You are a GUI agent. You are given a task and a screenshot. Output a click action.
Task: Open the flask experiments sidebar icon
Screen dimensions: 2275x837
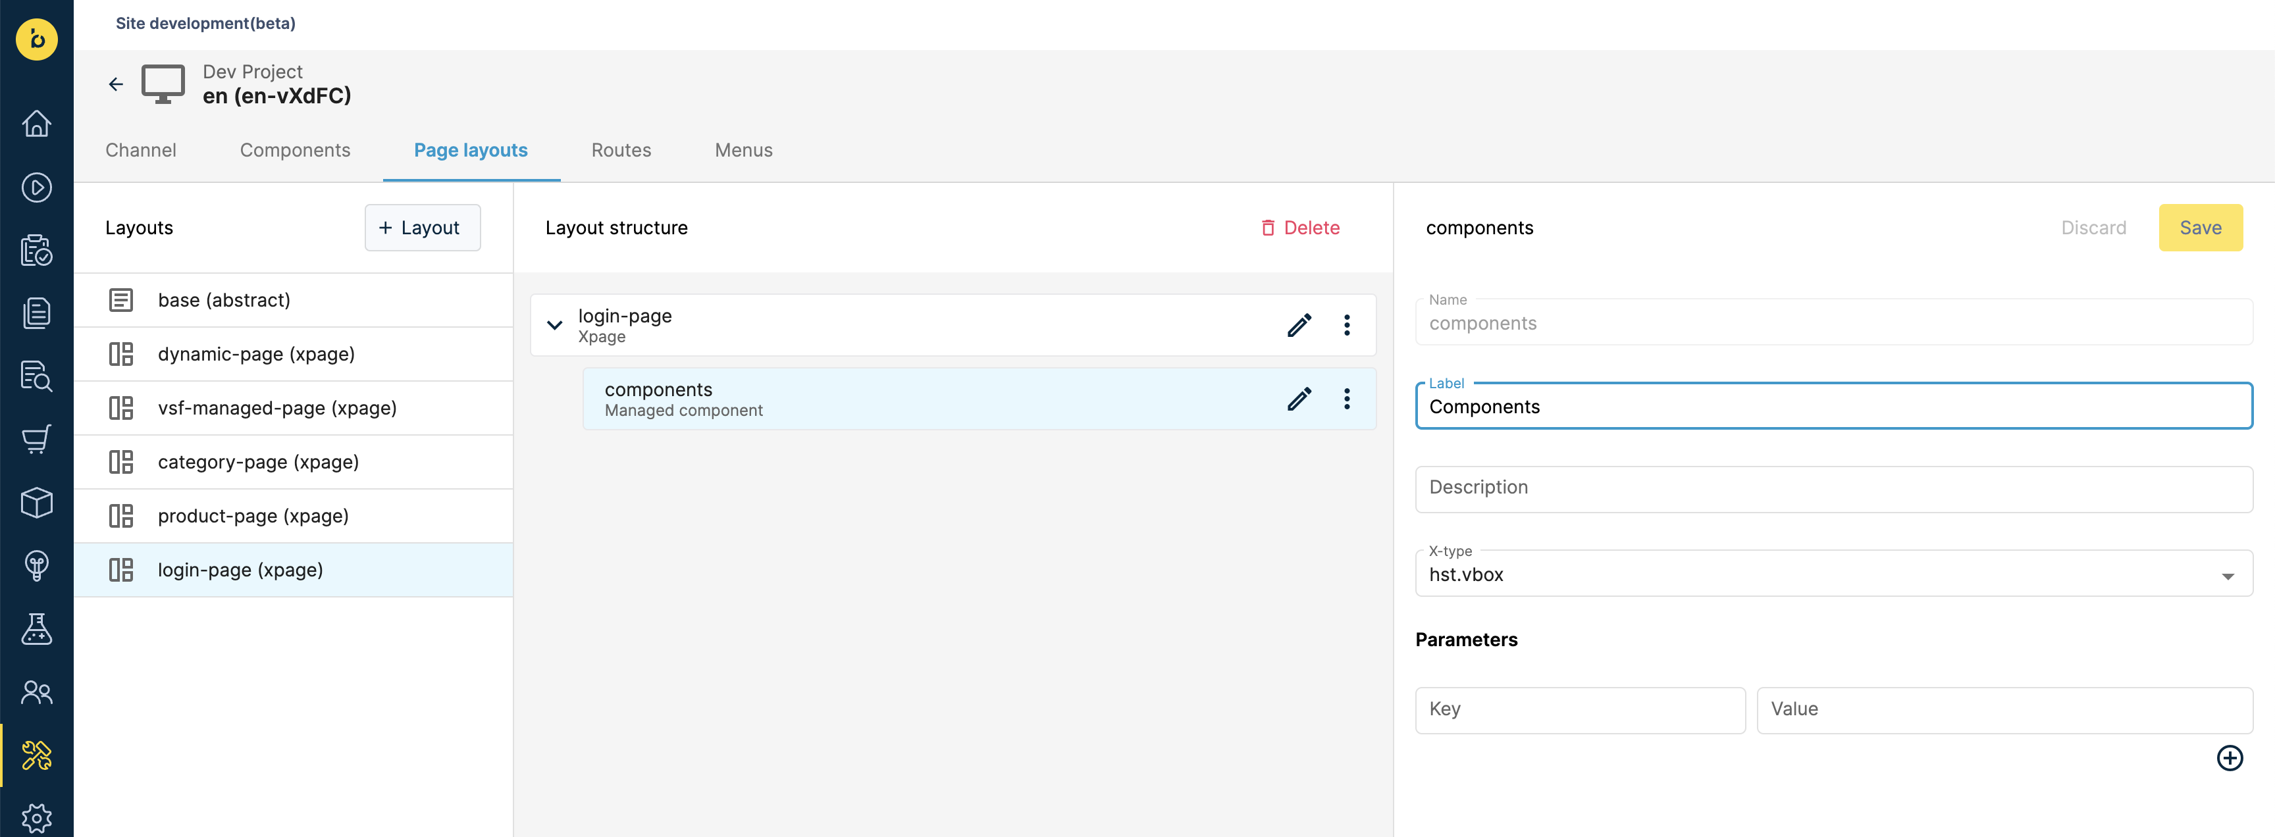(36, 628)
